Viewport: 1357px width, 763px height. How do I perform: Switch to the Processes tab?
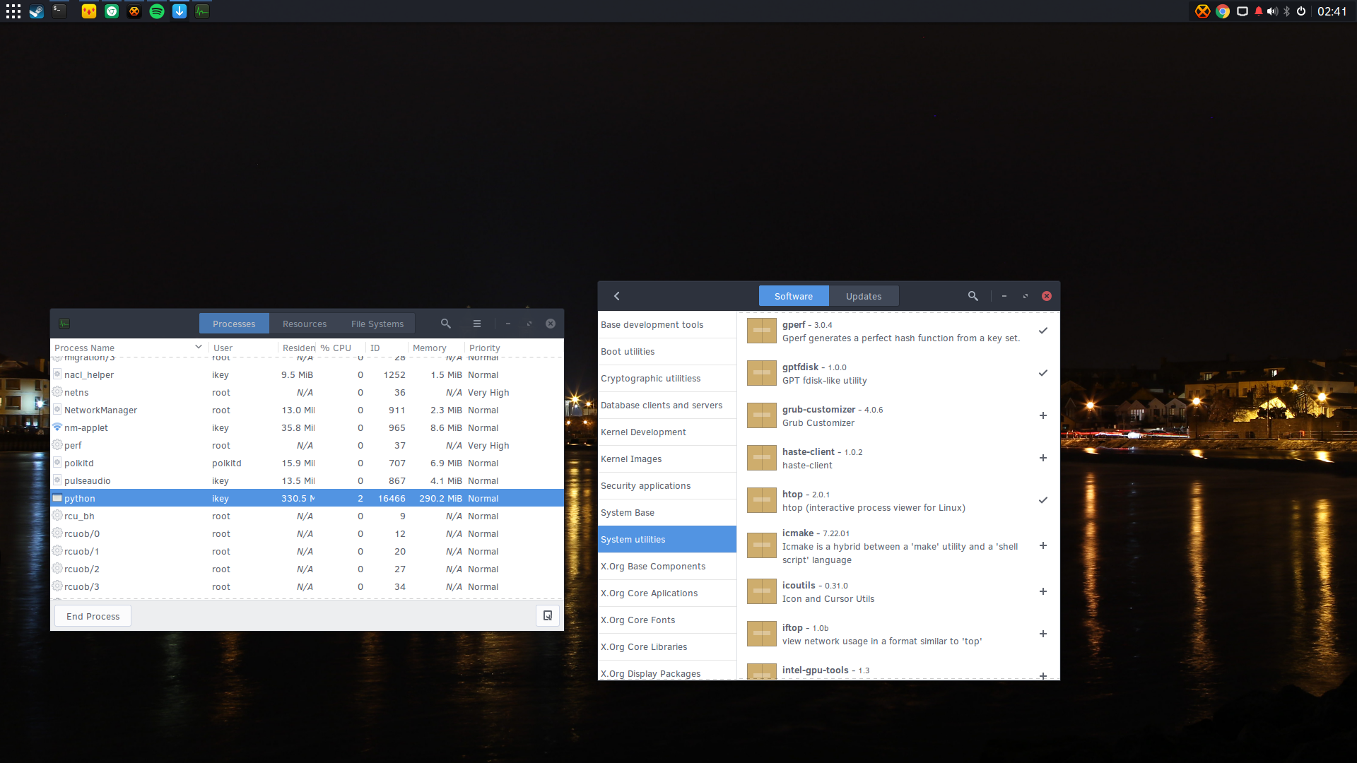[234, 324]
